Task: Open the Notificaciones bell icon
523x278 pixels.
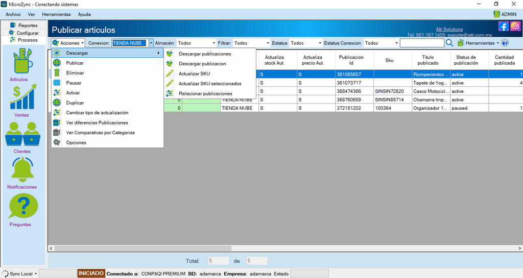Action: 22,169
